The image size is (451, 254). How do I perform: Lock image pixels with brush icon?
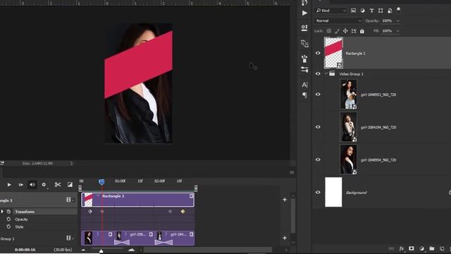(x=337, y=31)
